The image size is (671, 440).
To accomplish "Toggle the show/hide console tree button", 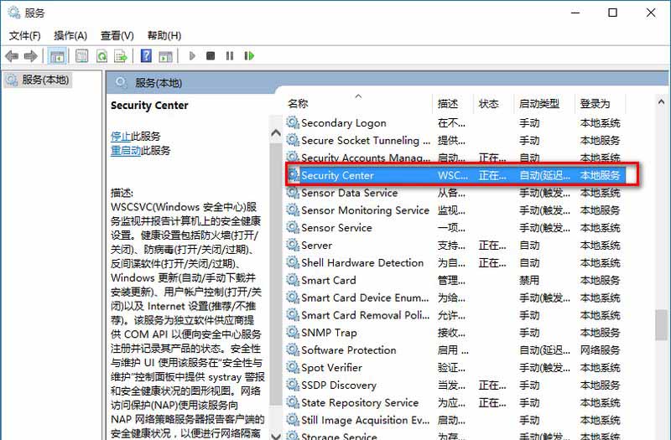I will (57, 56).
